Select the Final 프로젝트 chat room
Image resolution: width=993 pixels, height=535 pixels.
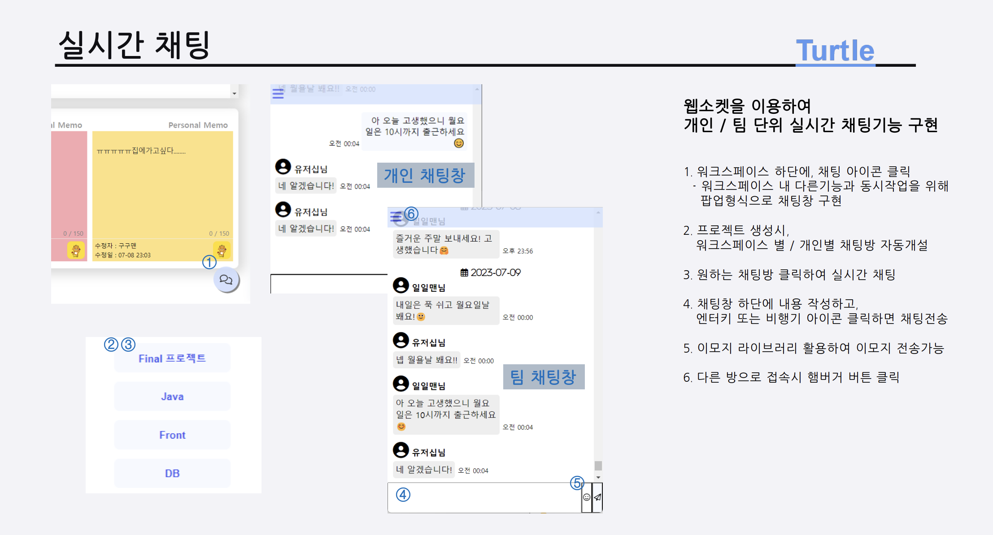pyautogui.click(x=172, y=358)
